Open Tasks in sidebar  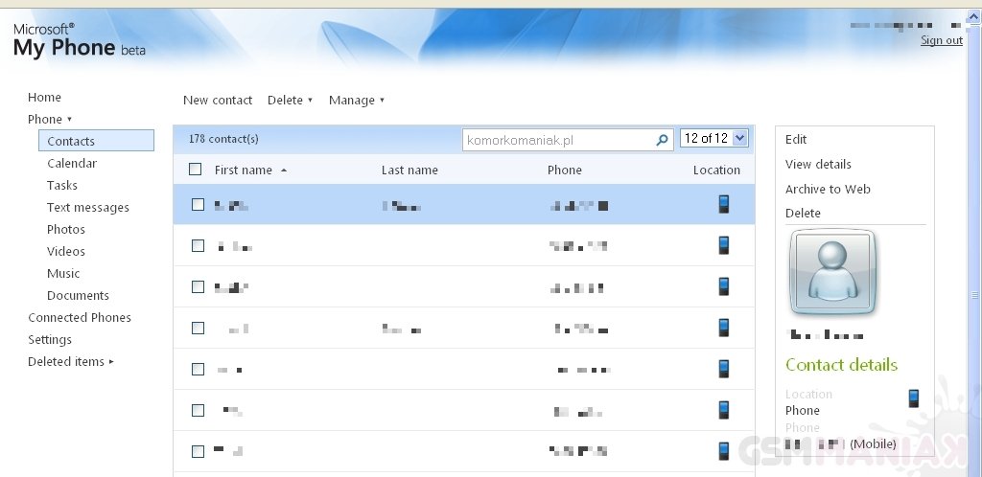click(x=62, y=185)
